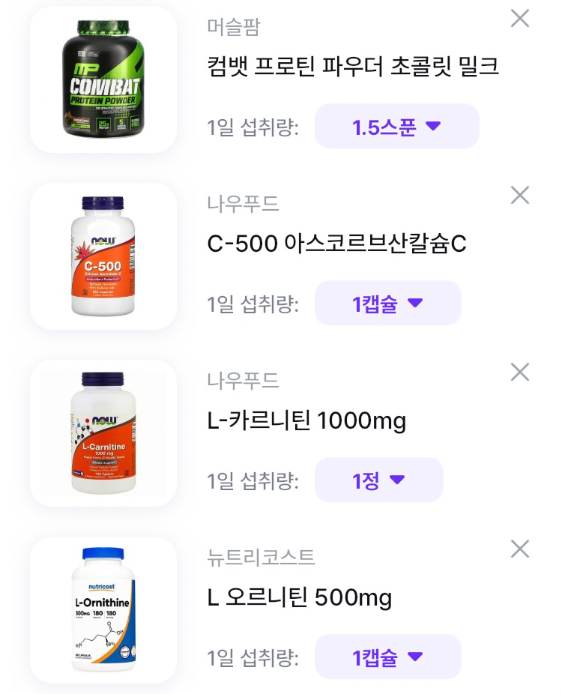Viewport: 562px width, 694px height.
Task: Tap the NOW L-Carnitine bottle image
Action: point(103,433)
